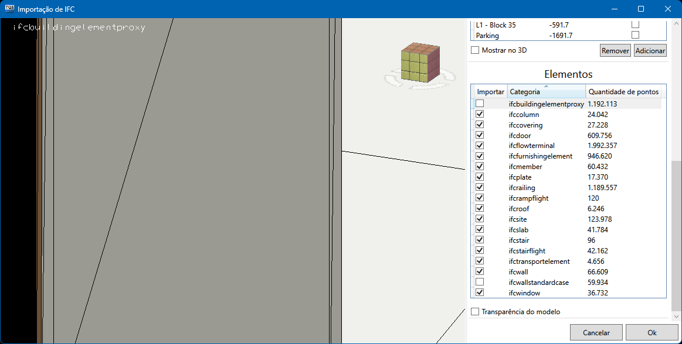
Task: Click the Importar column header
Action: 490,92
